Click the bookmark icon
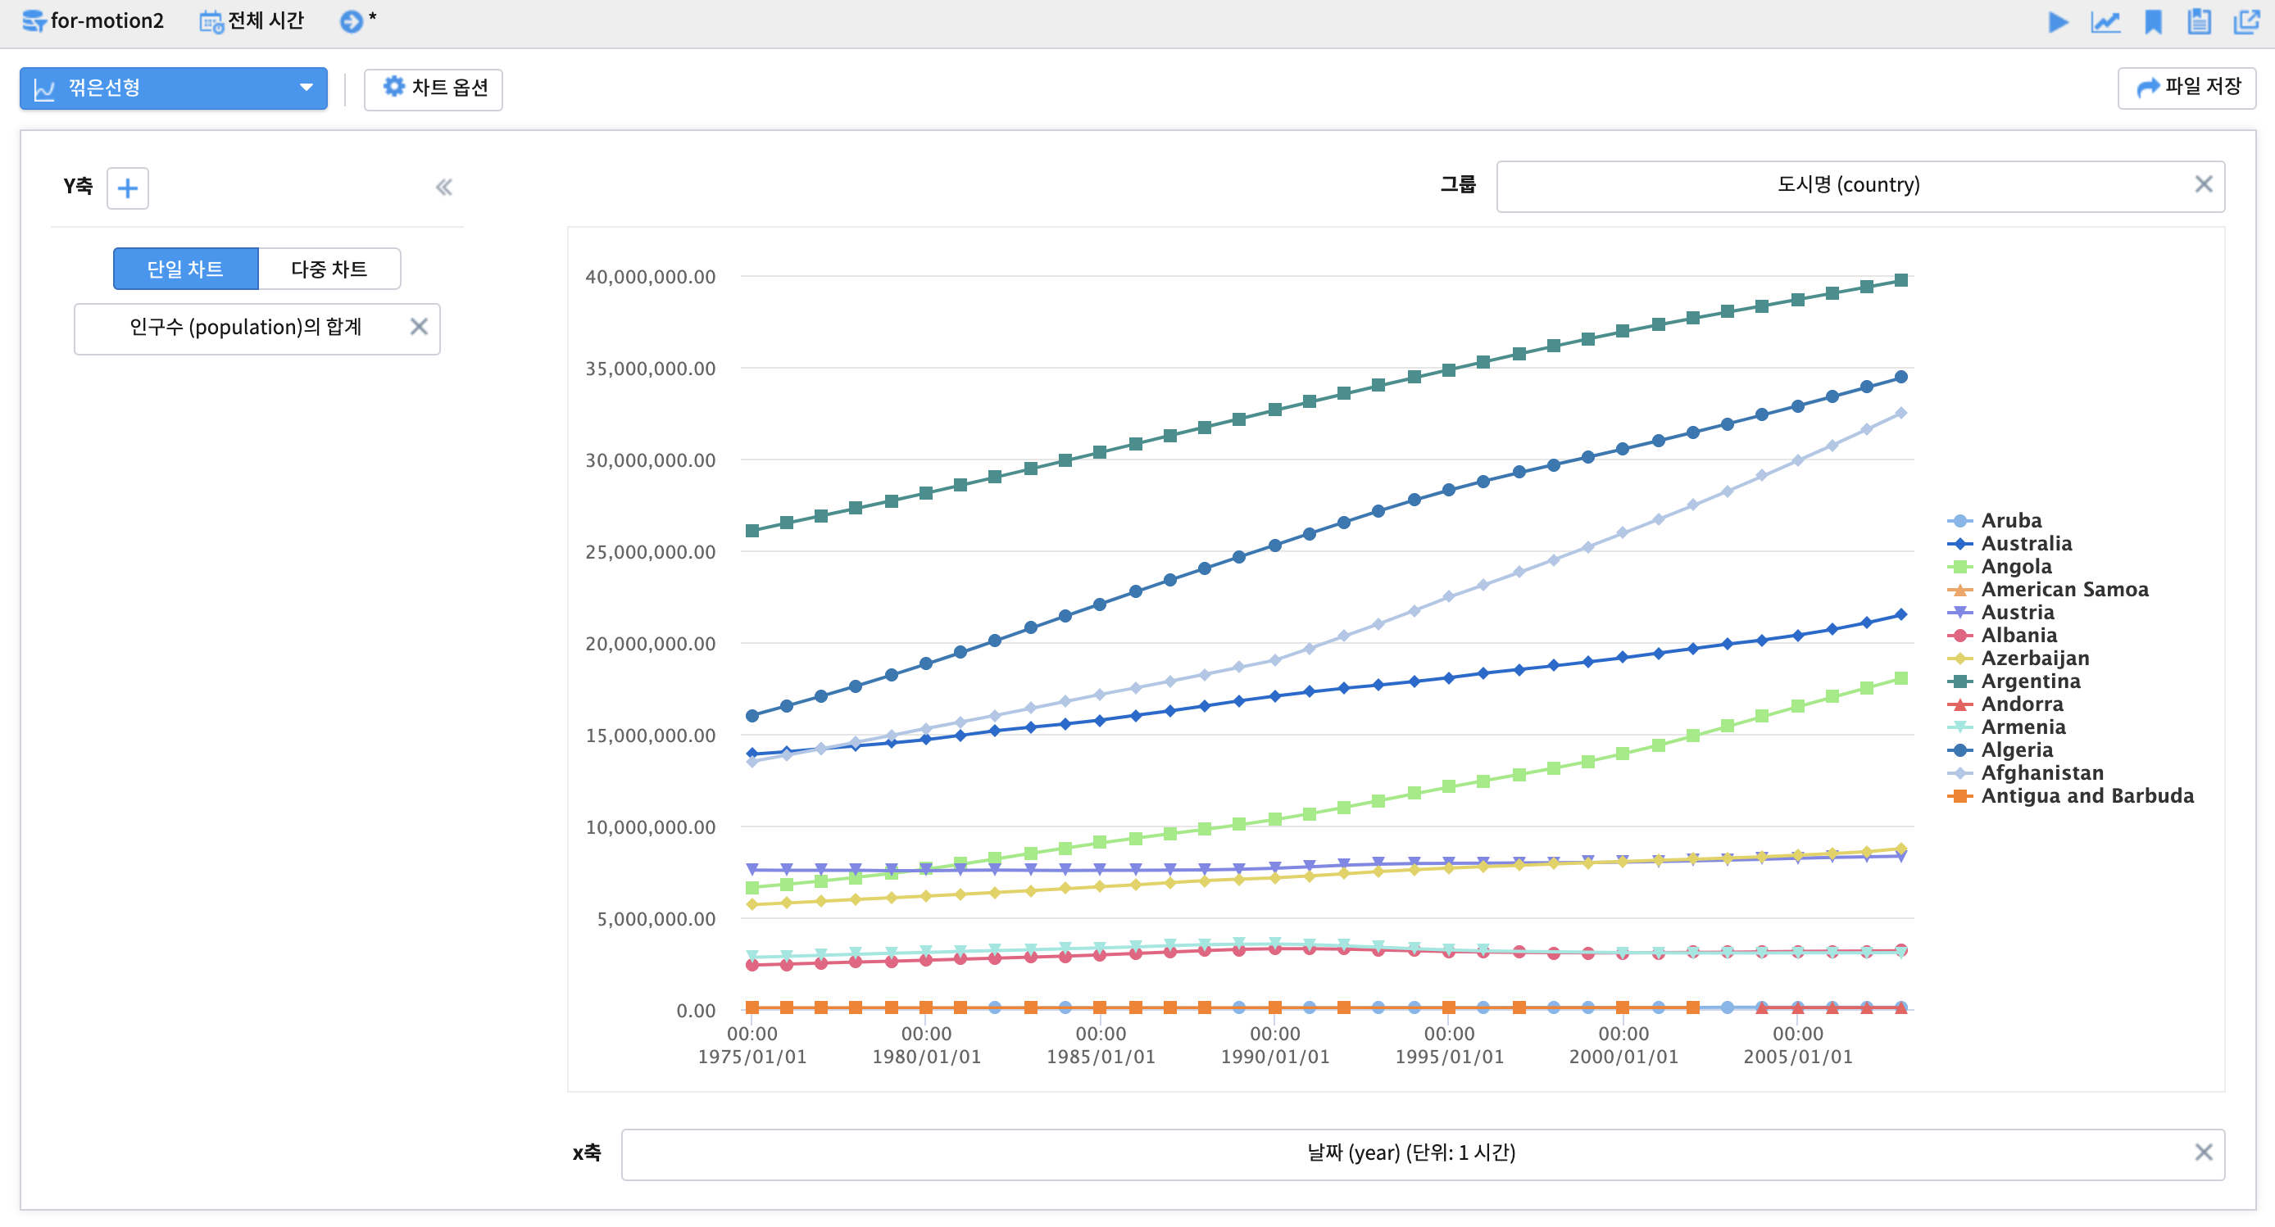The image size is (2275, 1227). (x=2153, y=22)
